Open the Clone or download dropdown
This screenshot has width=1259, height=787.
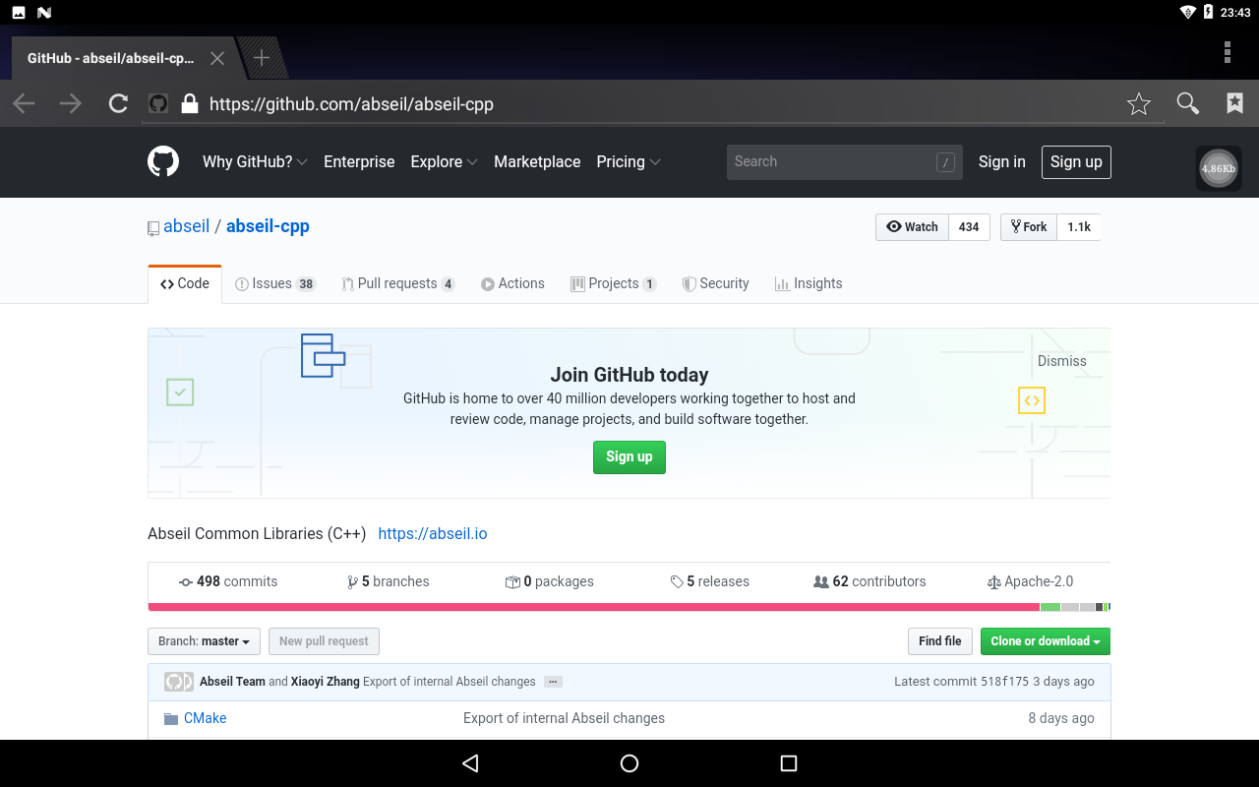[1046, 641]
